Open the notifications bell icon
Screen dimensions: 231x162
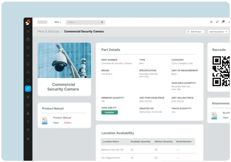[223, 22]
